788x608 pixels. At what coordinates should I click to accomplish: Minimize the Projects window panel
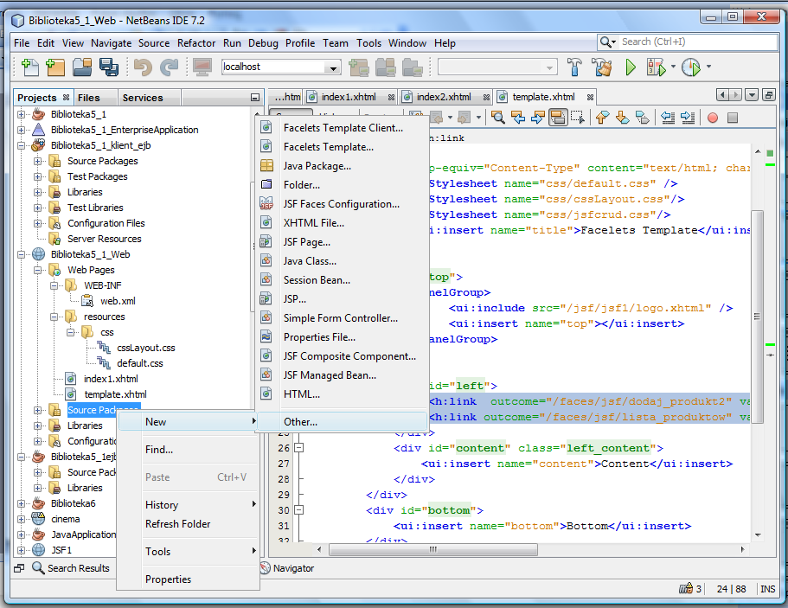pyautogui.click(x=255, y=98)
